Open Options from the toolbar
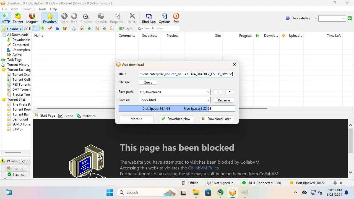 (165, 18)
